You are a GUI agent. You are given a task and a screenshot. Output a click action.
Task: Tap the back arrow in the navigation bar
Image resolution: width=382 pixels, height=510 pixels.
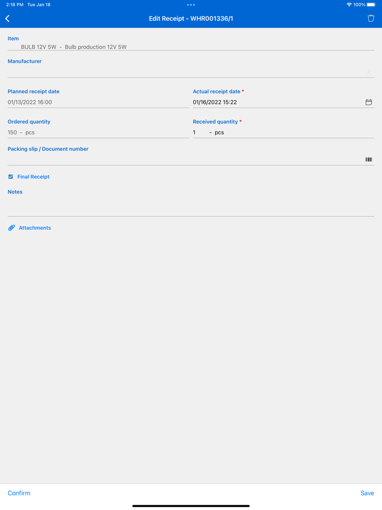point(7,18)
